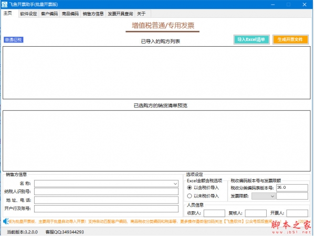Image resolution: width=315 pixels, height=236 pixels.
Task: Switch to the 主页 tab
Action: (x=8, y=13)
